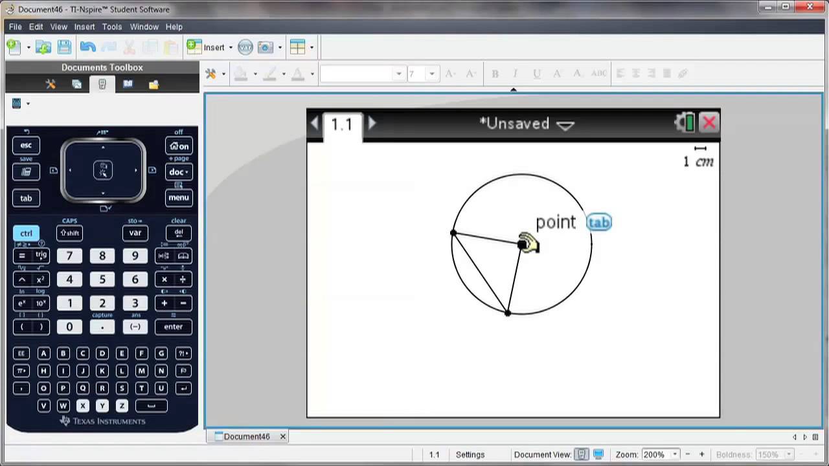Click the doc key on keypad
The image size is (829, 466).
click(x=179, y=172)
